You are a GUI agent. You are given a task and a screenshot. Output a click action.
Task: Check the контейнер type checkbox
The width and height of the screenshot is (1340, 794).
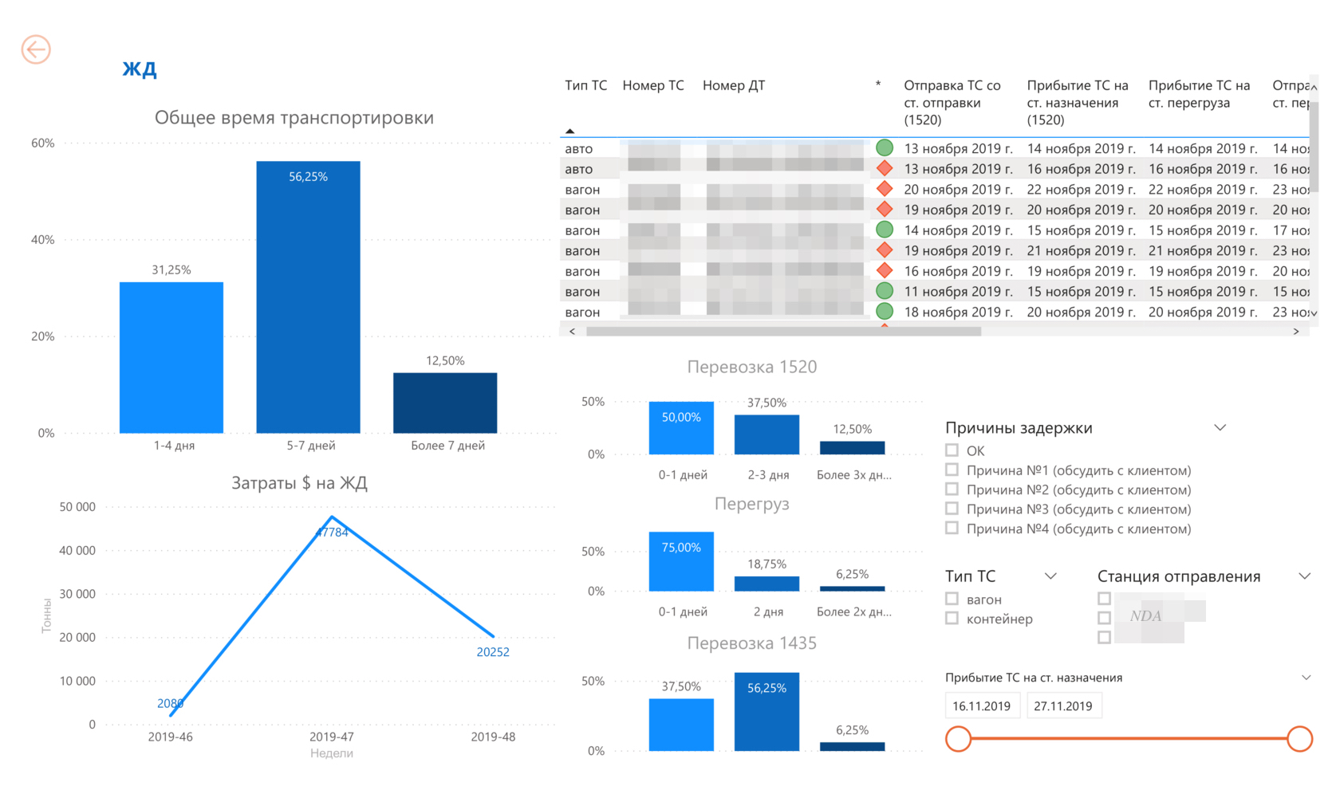tap(952, 618)
